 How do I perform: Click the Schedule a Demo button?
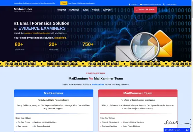[146, 10]
